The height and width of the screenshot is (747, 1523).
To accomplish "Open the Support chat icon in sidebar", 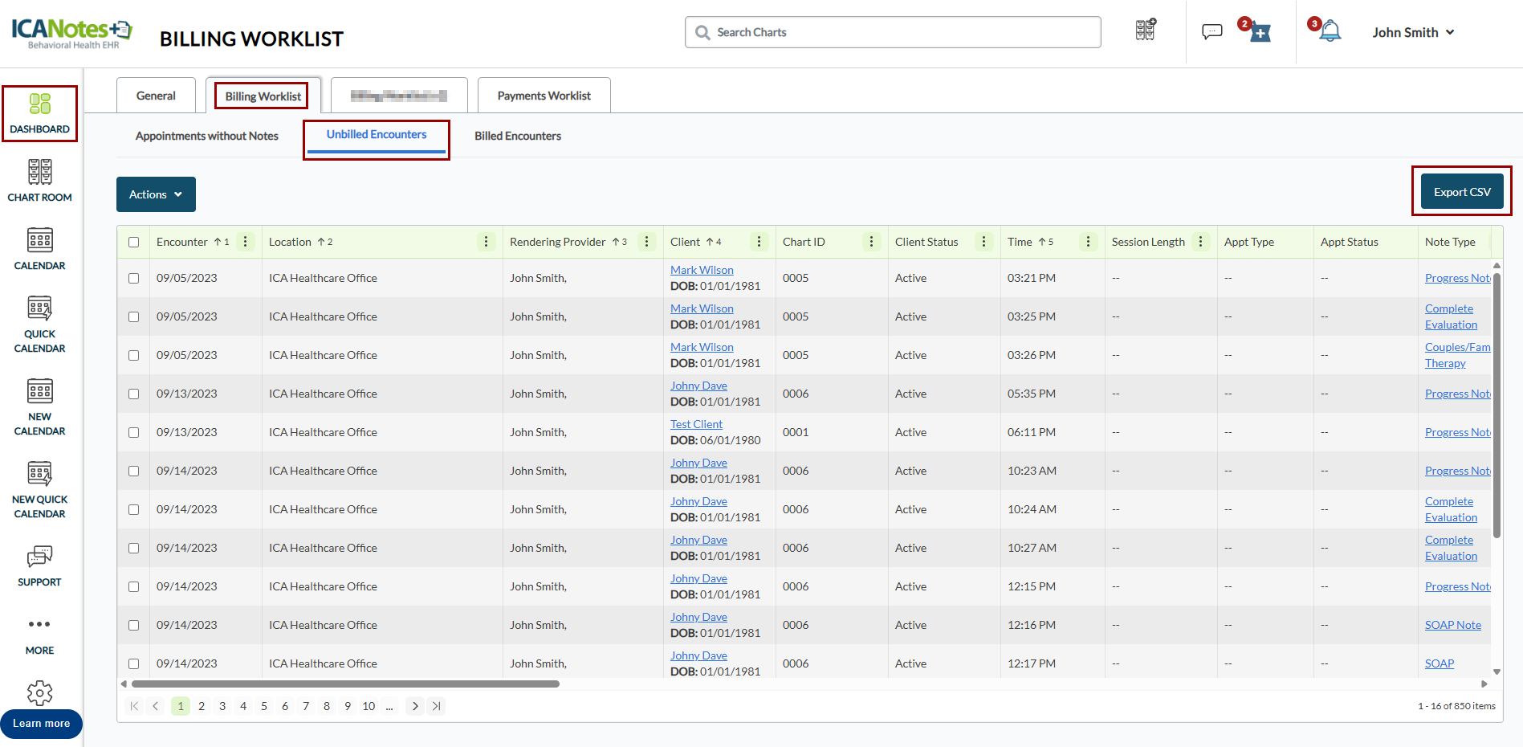I will click(39, 557).
